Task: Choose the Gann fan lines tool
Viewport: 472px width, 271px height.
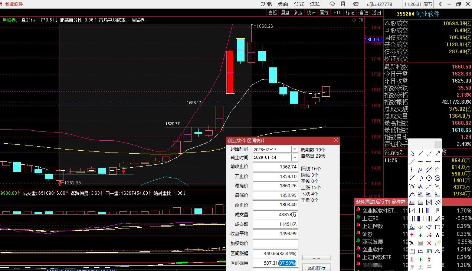Action: pos(412,227)
